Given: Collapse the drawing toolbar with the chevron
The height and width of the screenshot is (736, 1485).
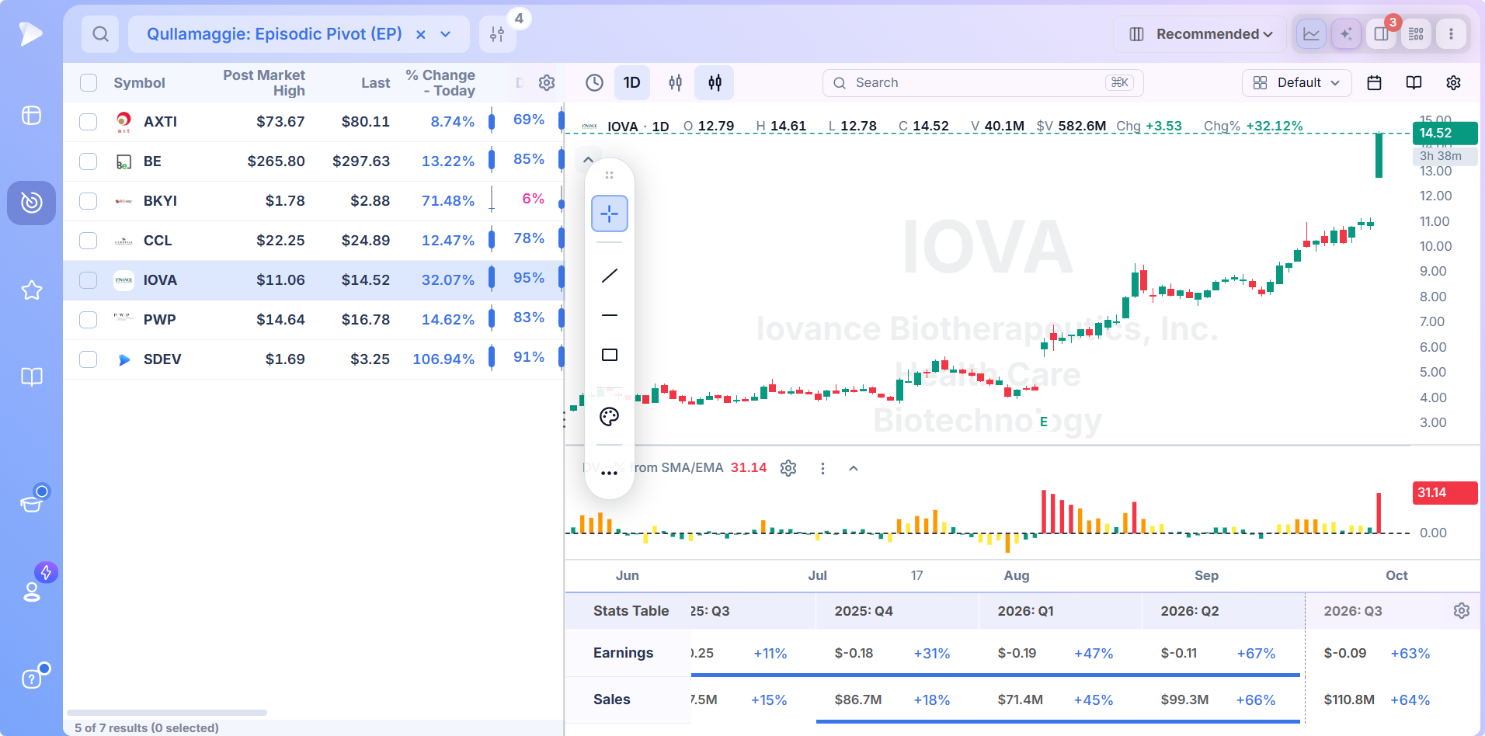Looking at the screenshot, I should tap(589, 160).
